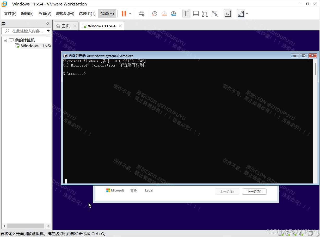Screen dimensions: 320x237
Task: Close the 库 library panel
Action: coord(48,24)
